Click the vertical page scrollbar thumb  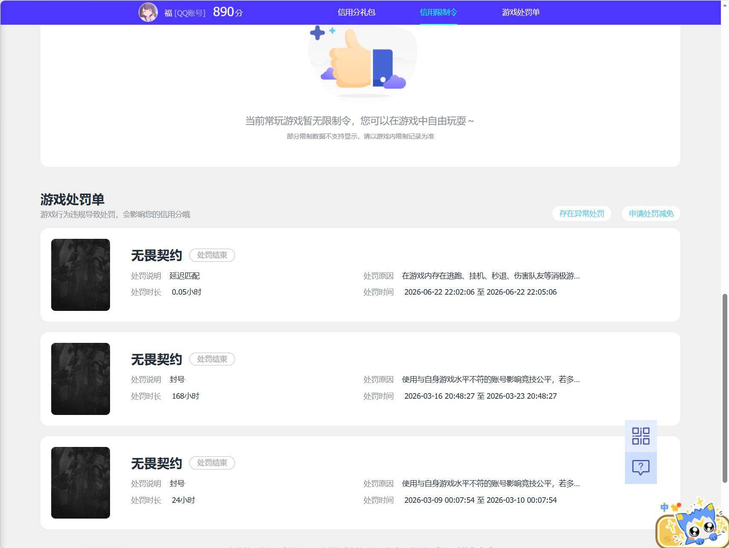pos(724,388)
